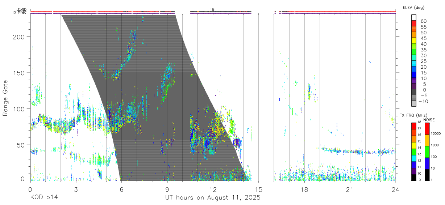Click the Range Gate axis title
The height and width of the screenshot is (205, 445).
[5, 98]
